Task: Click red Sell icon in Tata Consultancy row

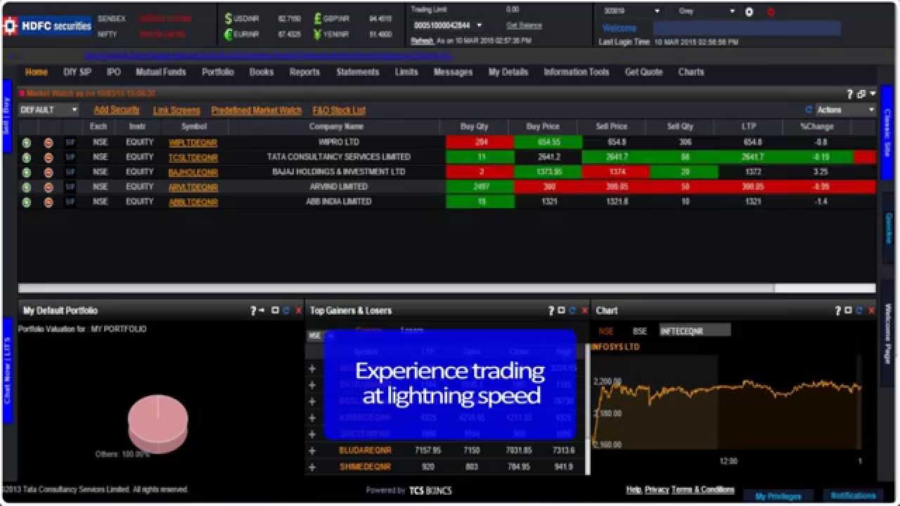Action: [49, 157]
